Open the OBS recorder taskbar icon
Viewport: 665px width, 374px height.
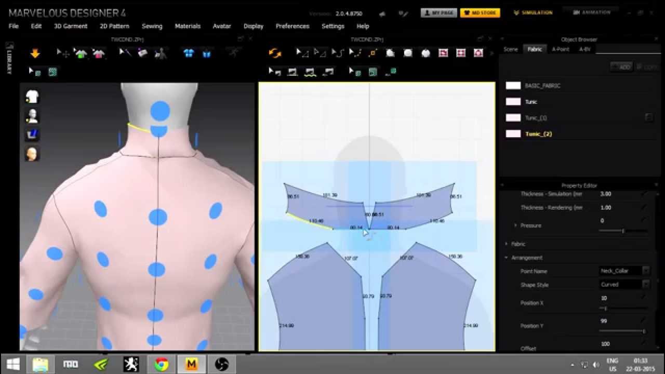coord(222,364)
